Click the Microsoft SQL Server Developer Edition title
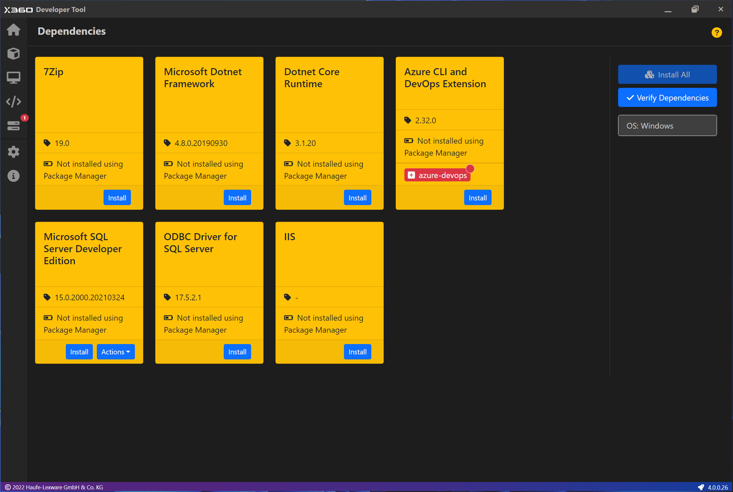733x492 pixels. click(82, 249)
